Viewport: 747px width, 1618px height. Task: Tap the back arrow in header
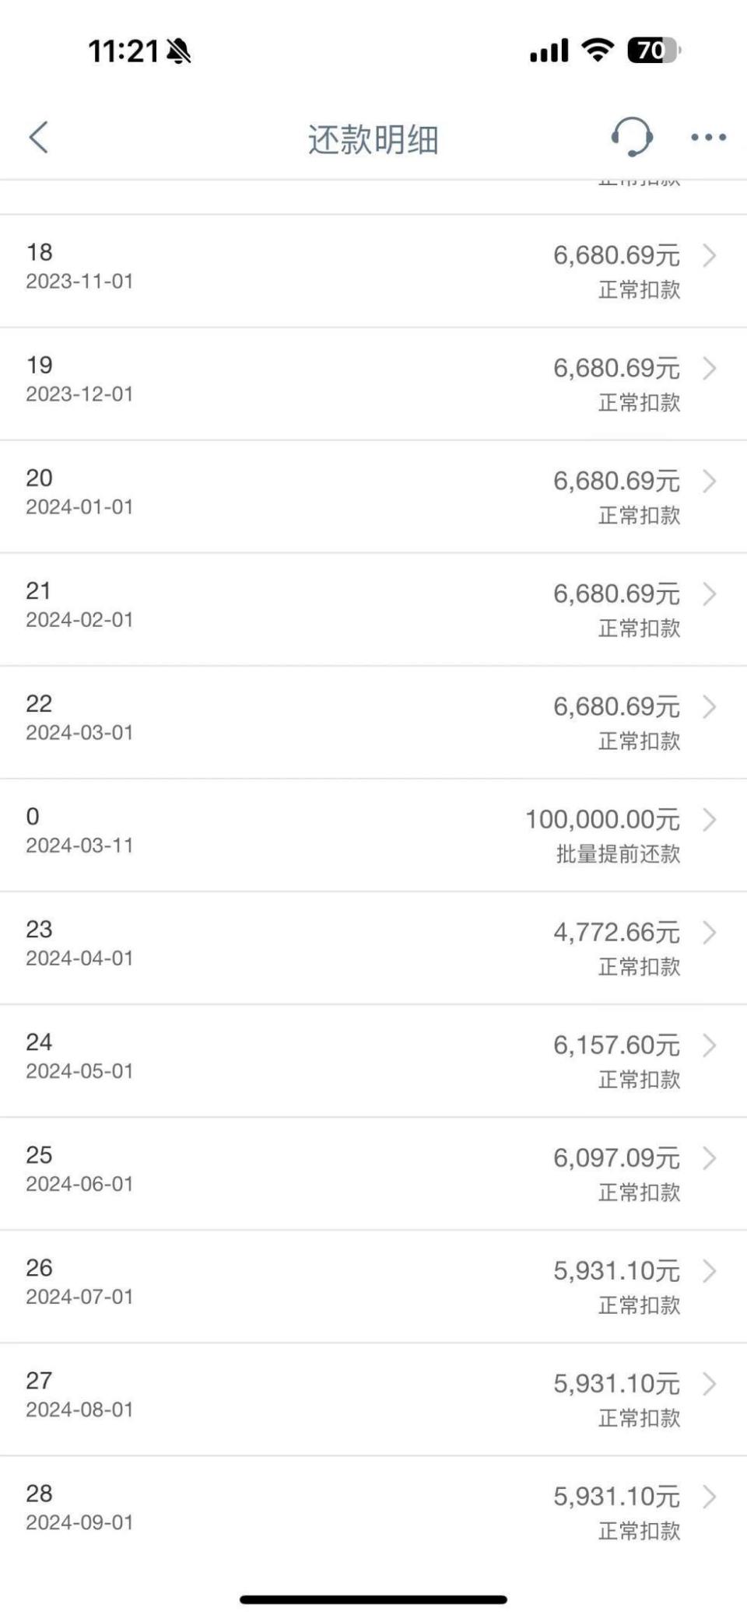pyautogui.click(x=38, y=138)
